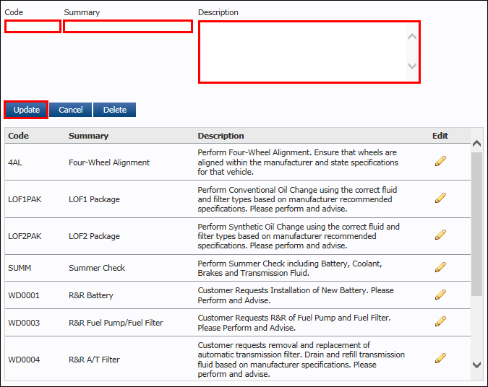Click edit pencil for R&R Battery

(x=440, y=295)
